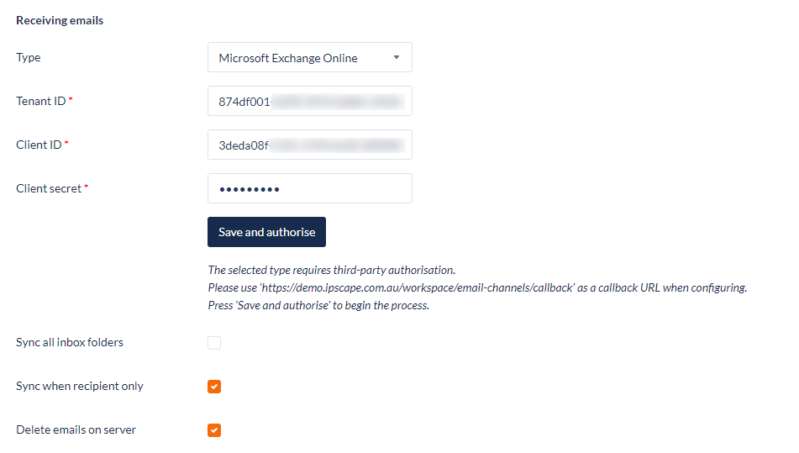Image resolution: width=799 pixels, height=453 pixels.
Task: Uncheck Sync when recipient only checkbox
Action: 214,387
